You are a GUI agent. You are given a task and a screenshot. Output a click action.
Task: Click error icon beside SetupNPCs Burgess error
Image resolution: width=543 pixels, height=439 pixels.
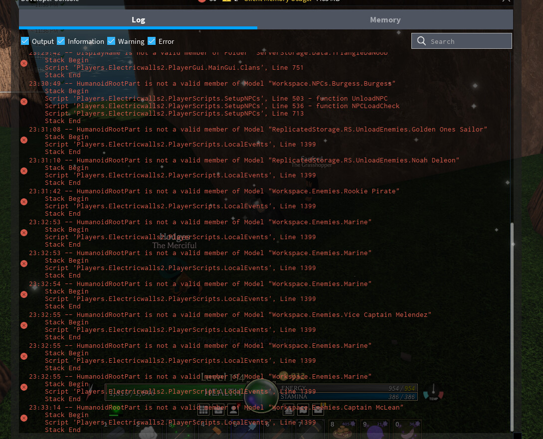pyautogui.click(x=23, y=102)
